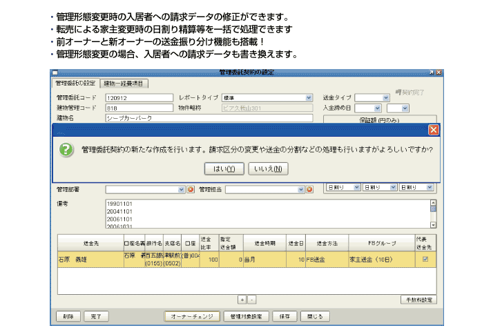This screenshot has height=328, width=491.
Task: Click the 契約完了 indicator
Action: coord(410,93)
